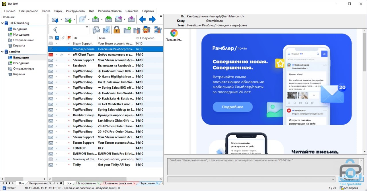Open the Инструменты menu
This screenshot has height=191, width=367.
pos(75,11)
